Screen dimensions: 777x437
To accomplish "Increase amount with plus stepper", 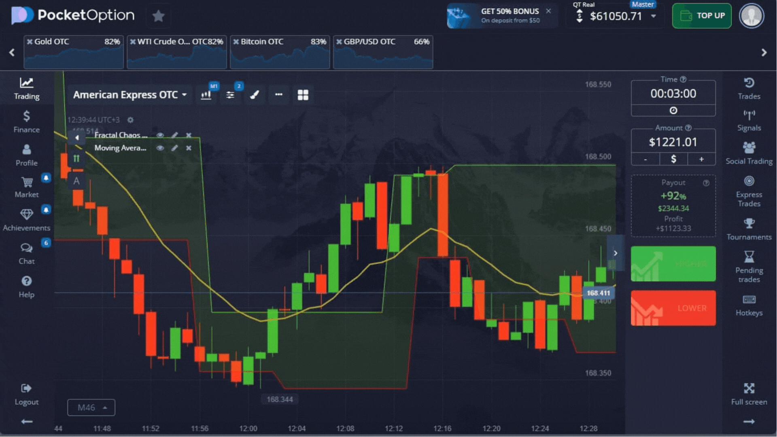I will (701, 159).
